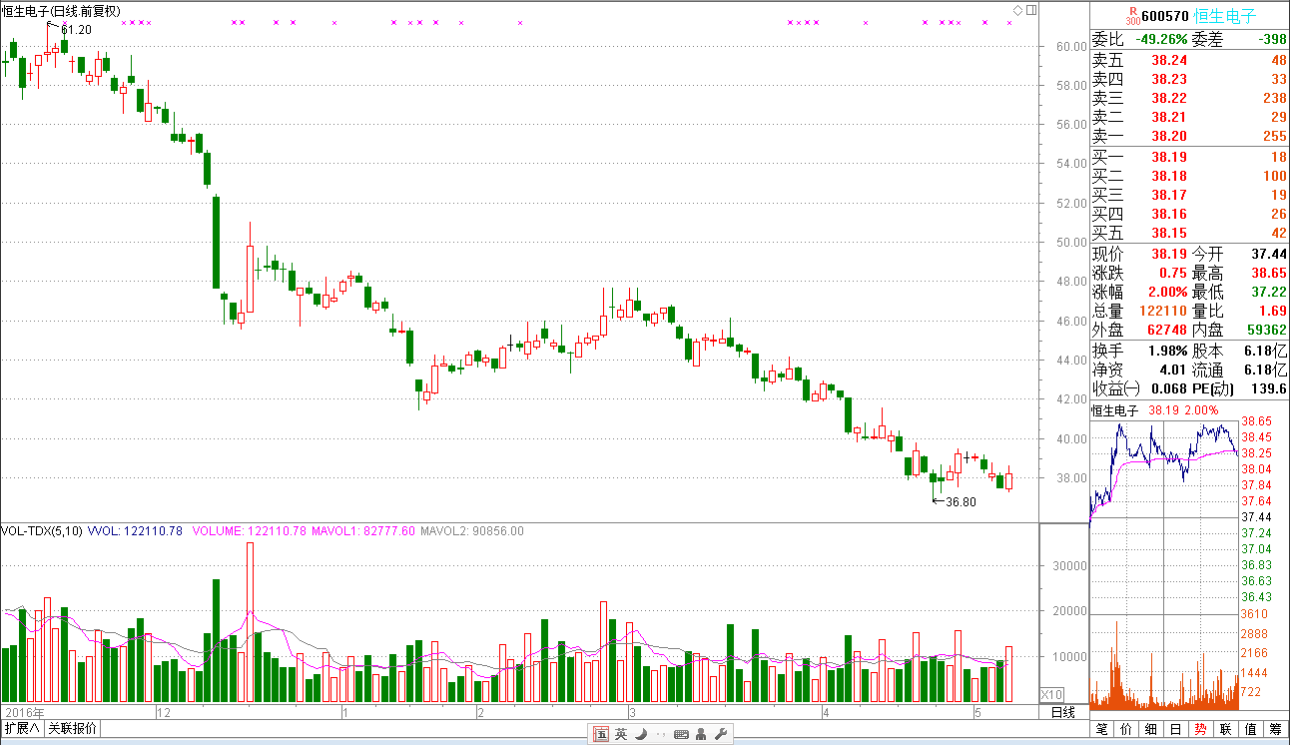Click the X10 volume scale button
1290x745 pixels.
point(1051,694)
